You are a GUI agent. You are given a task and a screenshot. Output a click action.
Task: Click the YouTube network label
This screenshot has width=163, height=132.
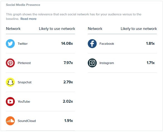tap(24, 102)
